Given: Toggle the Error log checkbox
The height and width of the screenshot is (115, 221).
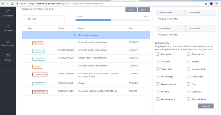Looking at the screenshot, I should click(x=188, y=84).
